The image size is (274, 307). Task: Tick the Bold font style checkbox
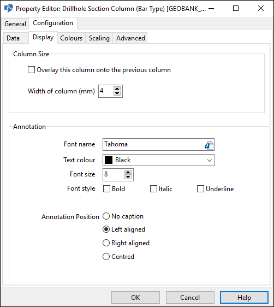point(106,189)
